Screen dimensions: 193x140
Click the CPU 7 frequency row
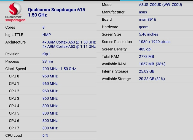tap(48, 128)
